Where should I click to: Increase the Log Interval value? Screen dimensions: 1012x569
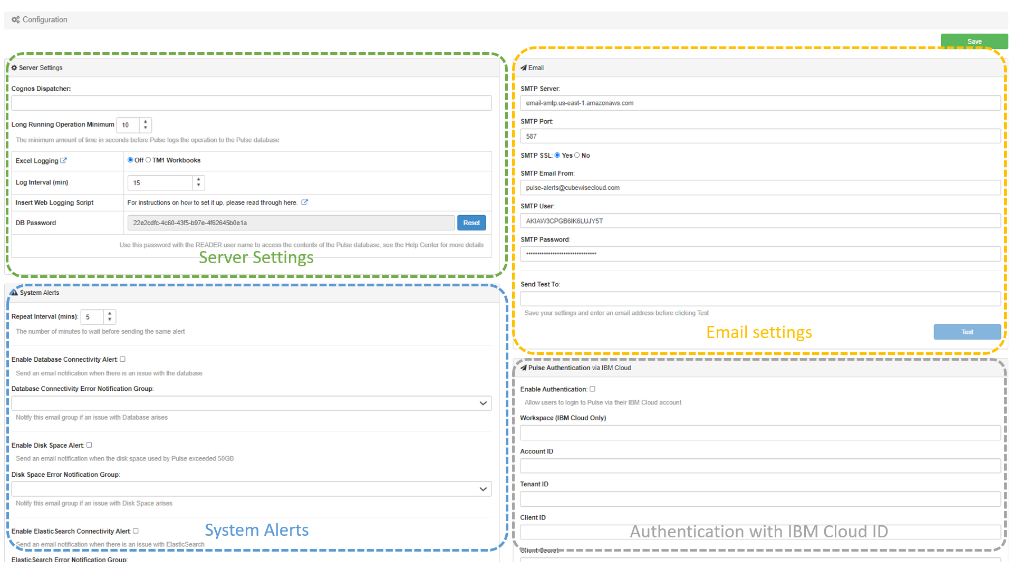click(199, 180)
